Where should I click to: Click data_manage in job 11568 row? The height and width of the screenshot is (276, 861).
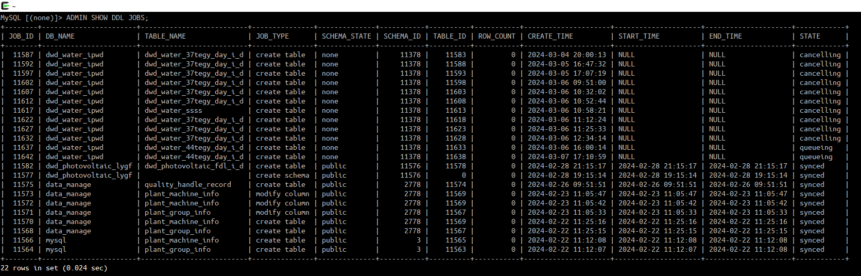(68, 231)
